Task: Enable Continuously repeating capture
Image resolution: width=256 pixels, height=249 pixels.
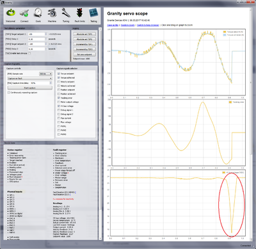Action: click(x=9, y=93)
